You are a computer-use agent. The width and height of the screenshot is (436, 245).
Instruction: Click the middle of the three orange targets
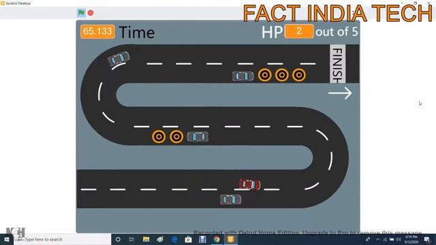coord(281,75)
